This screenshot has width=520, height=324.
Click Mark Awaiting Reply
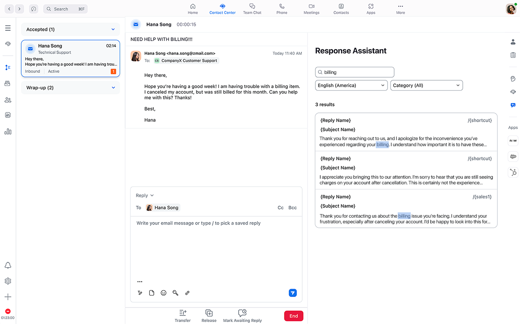pyautogui.click(x=243, y=316)
